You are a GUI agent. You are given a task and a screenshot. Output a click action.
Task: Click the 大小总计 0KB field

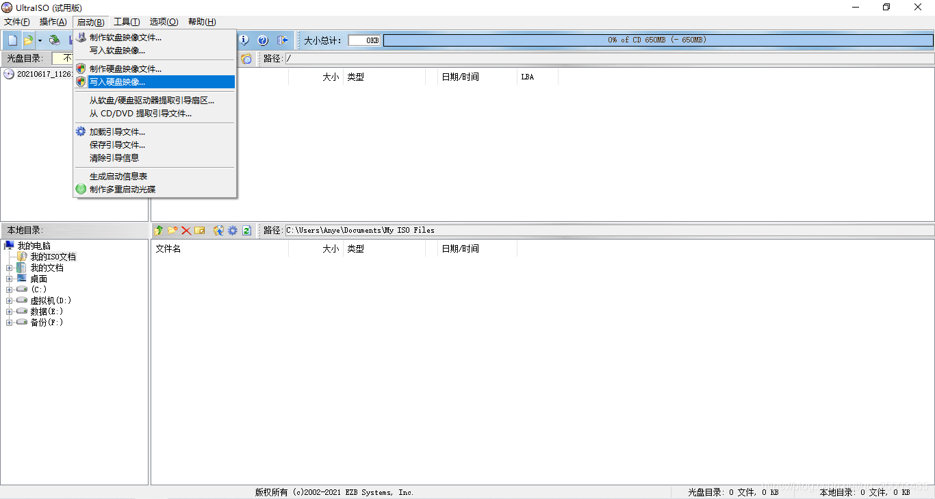tap(364, 40)
